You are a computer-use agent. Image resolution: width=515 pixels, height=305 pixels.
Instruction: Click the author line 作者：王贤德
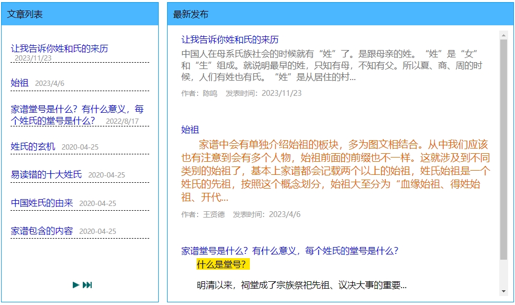pyautogui.click(x=203, y=215)
